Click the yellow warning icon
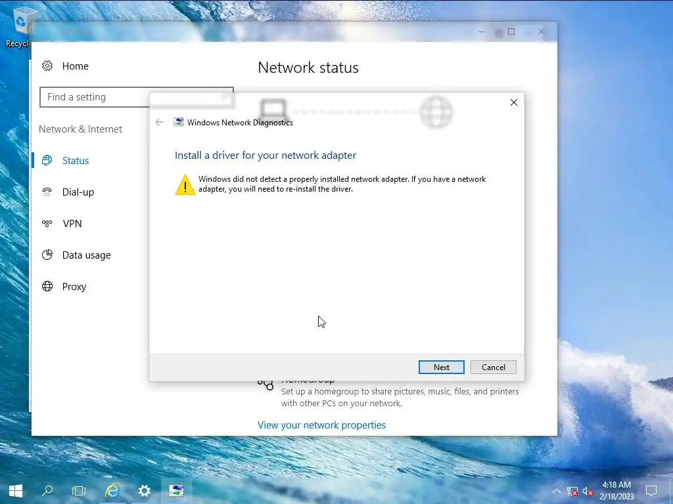 [x=185, y=184]
